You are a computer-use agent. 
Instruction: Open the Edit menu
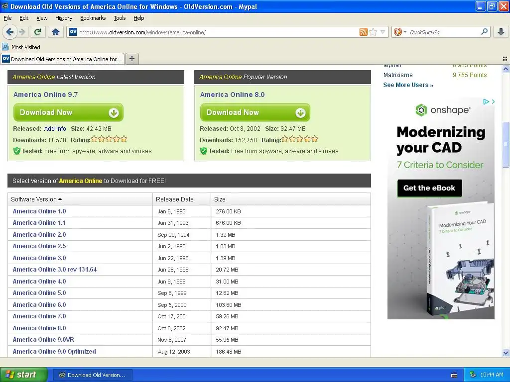click(x=24, y=18)
